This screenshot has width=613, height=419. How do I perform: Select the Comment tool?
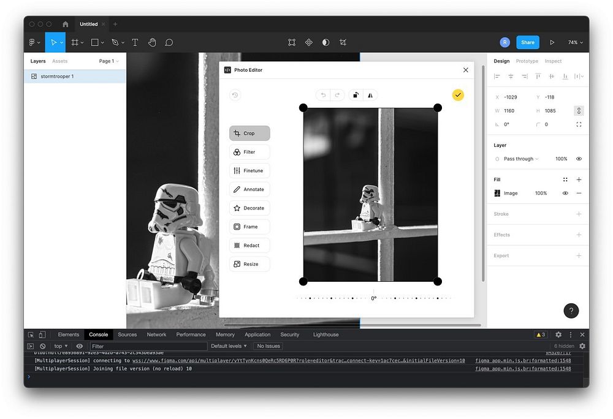pos(169,42)
